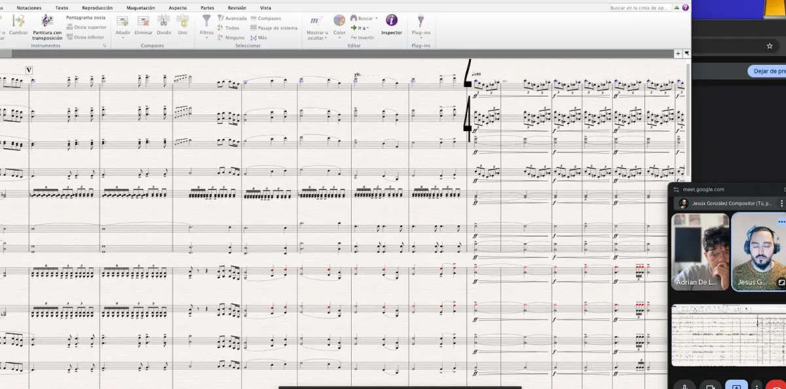786x389 pixels.
Task: Toggle the microphone in the Meet window
Action: click(x=684, y=384)
